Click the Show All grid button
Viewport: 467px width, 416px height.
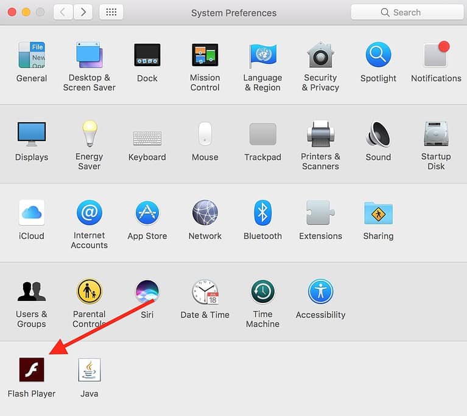click(x=111, y=12)
